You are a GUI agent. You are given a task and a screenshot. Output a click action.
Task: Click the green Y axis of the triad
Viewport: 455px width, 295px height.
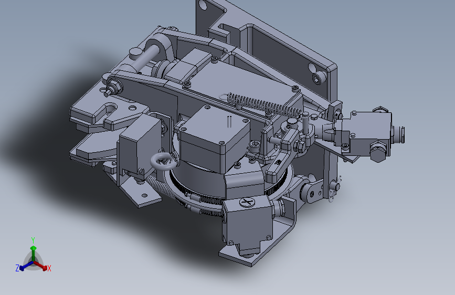[x=34, y=253]
